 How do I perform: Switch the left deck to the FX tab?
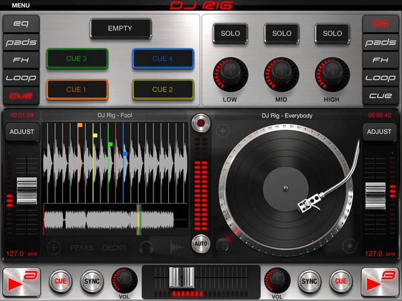coord(21,60)
